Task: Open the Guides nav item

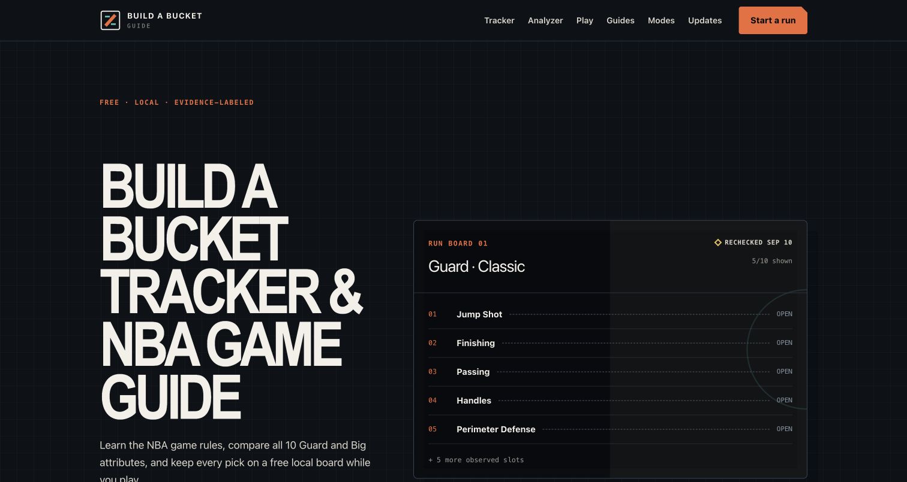Action: pos(620,20)
